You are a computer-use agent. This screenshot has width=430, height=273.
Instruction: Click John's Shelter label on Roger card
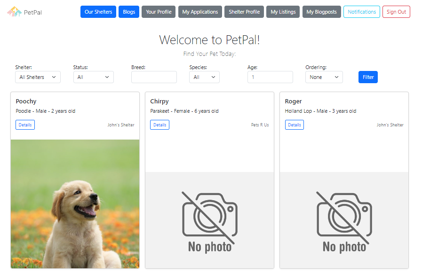pos(390,125)
